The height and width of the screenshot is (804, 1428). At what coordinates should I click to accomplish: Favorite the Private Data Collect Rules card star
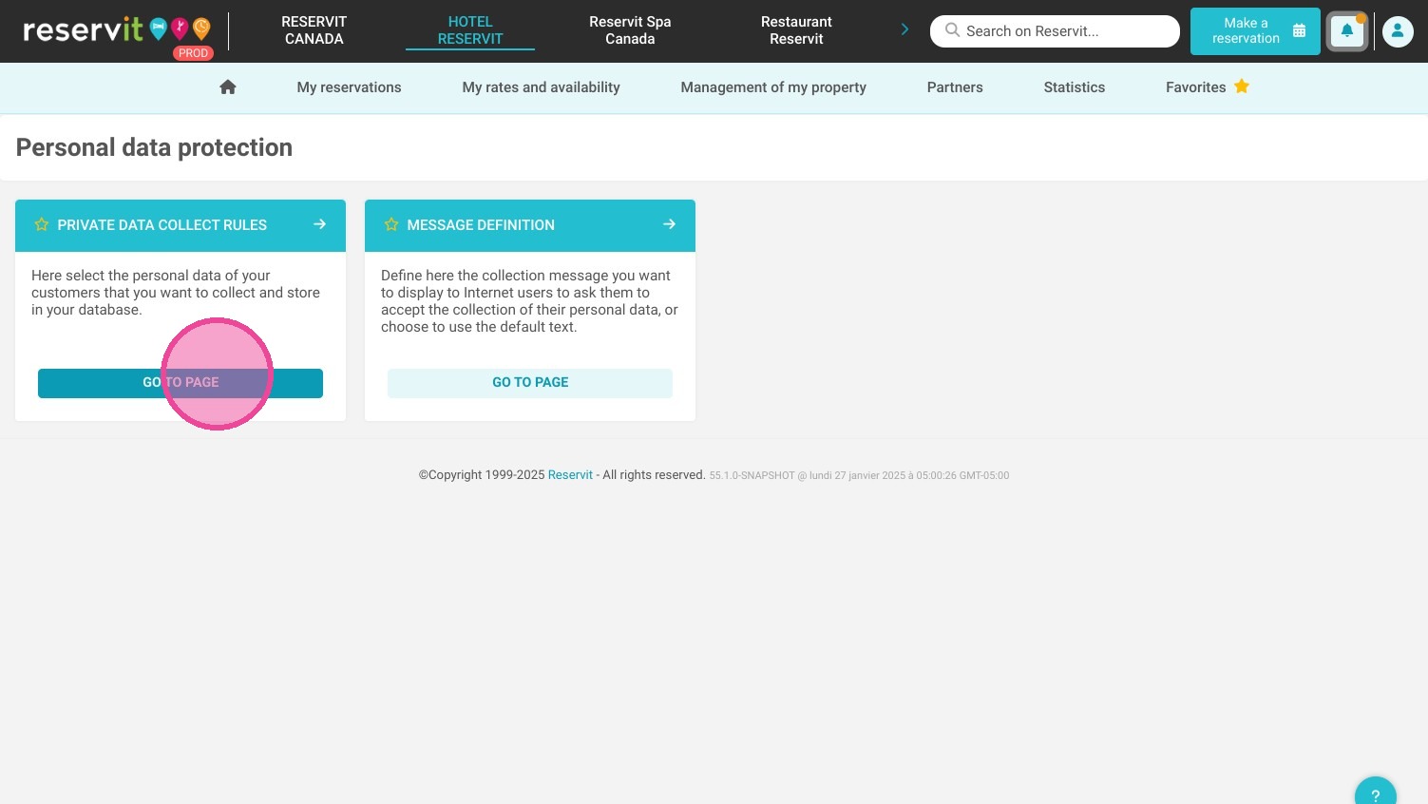[x=42, y=225]
